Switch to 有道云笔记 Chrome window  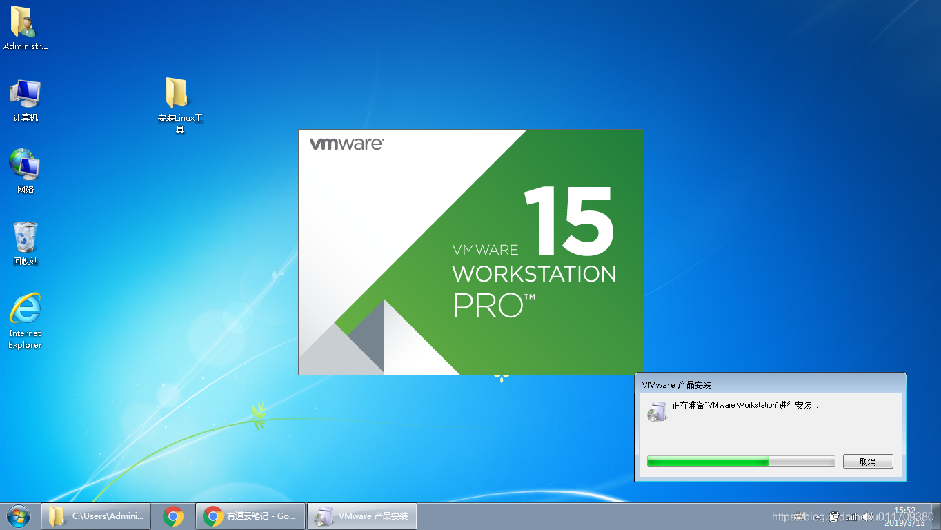click(250, 516)
